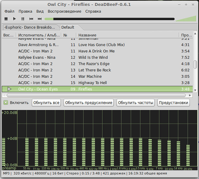The image size is (199, 179).
Task: Adjust the 2.5 kHz equalizer band
Action: tap(131, 152)
